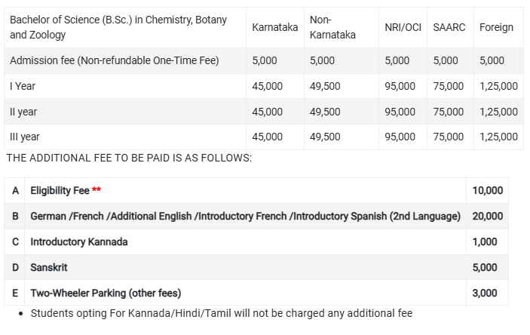Click the I Year row label
Screen dimensions: 530x335
[x=23, y=86]
